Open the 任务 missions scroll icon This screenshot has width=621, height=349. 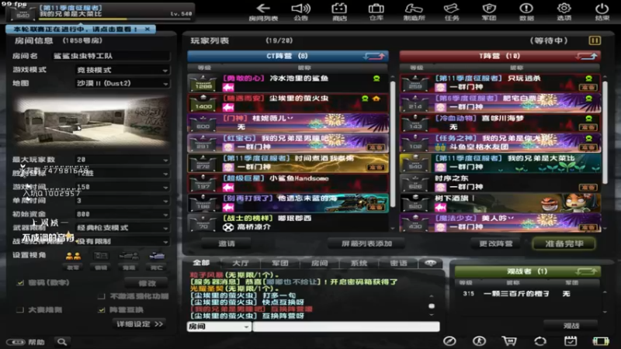452,9
